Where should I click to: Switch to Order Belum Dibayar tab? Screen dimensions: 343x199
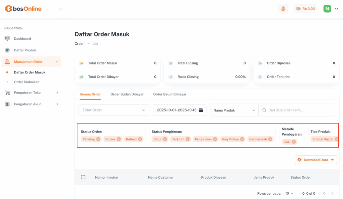pos(170,94)
